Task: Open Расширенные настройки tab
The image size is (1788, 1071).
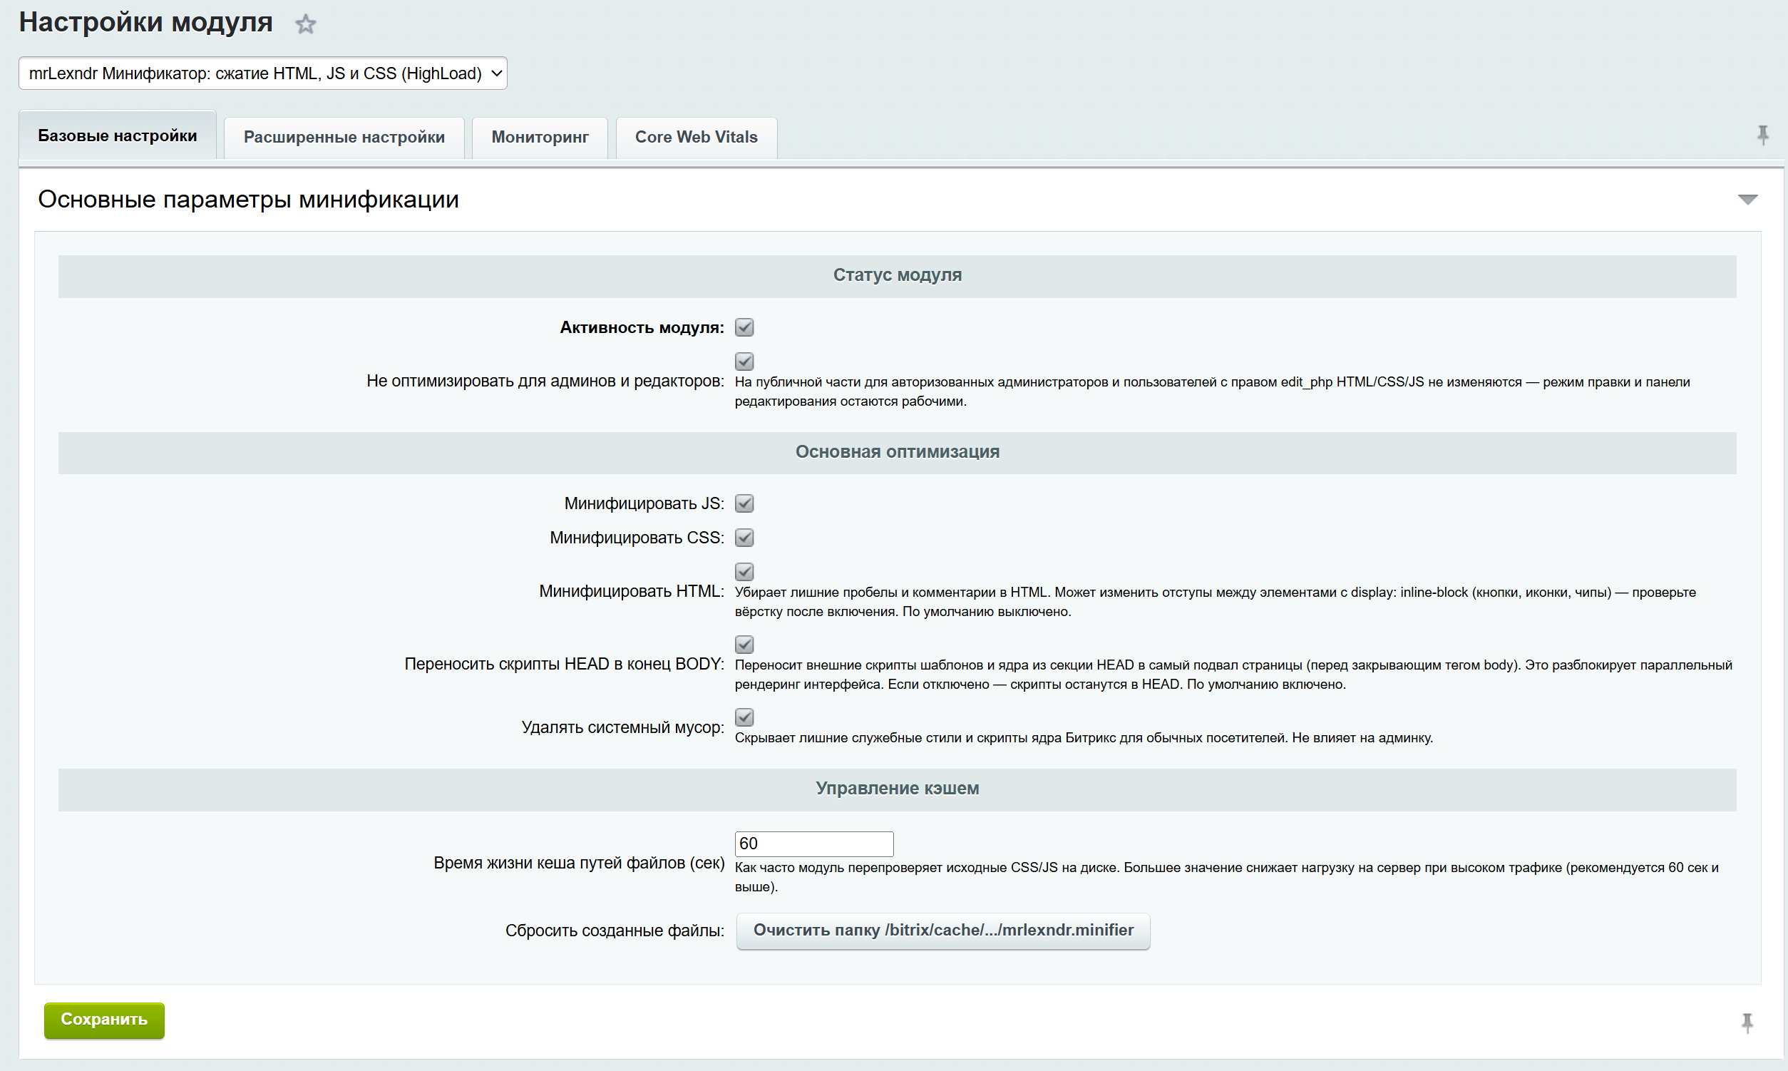Action: click(344, 137)
